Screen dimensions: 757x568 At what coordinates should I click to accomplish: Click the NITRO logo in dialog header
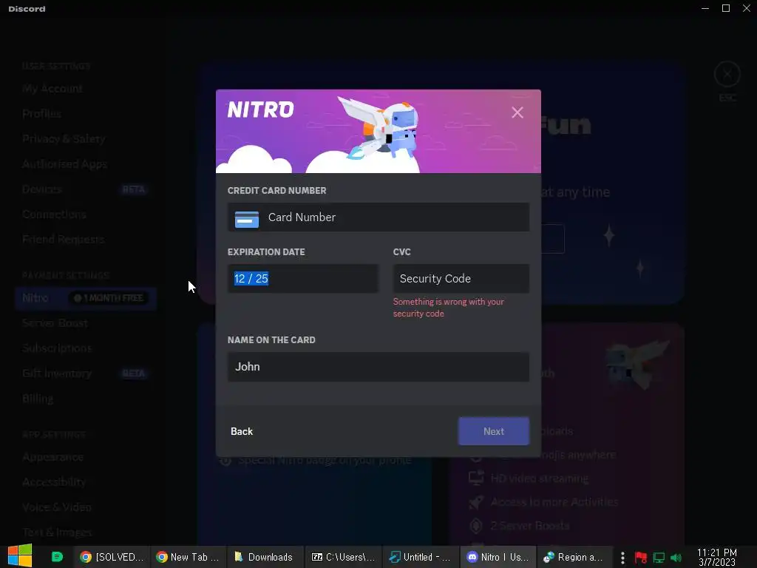pyautogui.click(x=260, y=109)
